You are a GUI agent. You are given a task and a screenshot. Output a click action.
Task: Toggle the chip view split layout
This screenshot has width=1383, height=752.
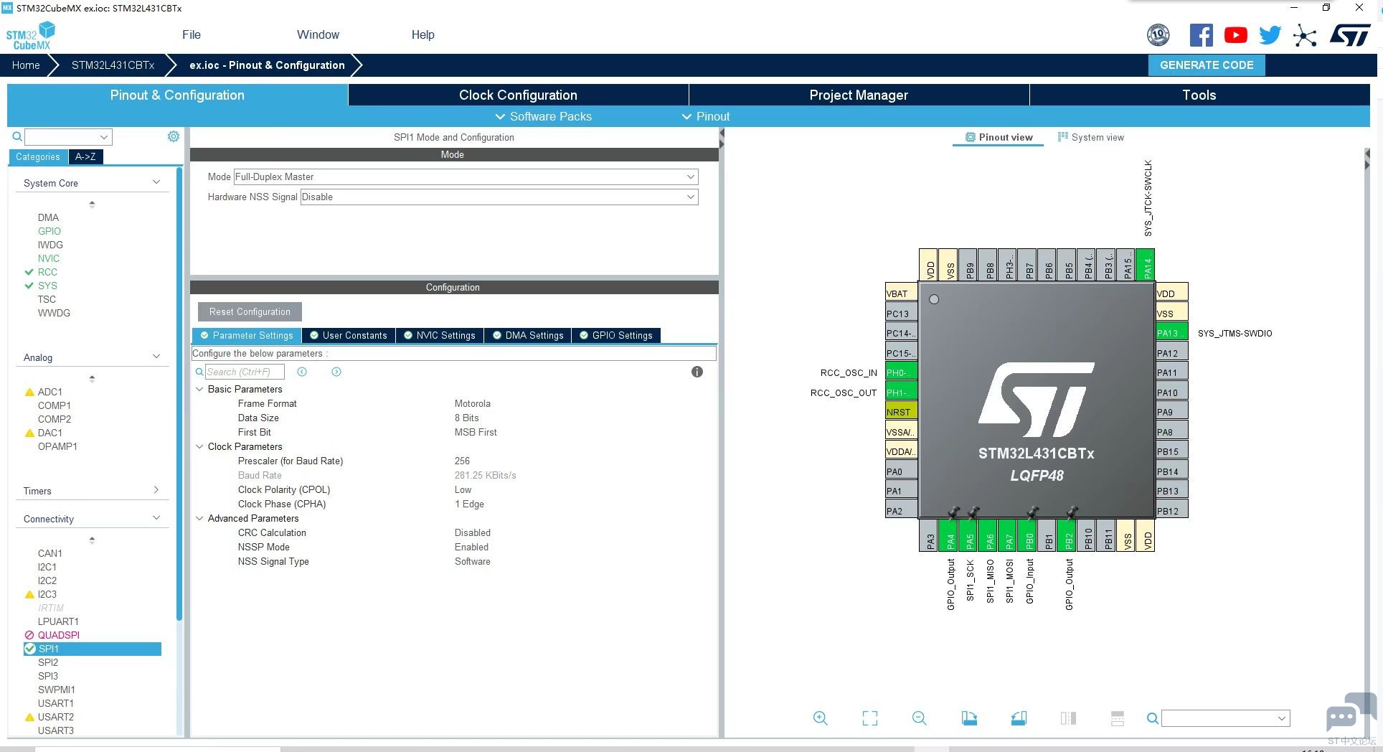1117,718
